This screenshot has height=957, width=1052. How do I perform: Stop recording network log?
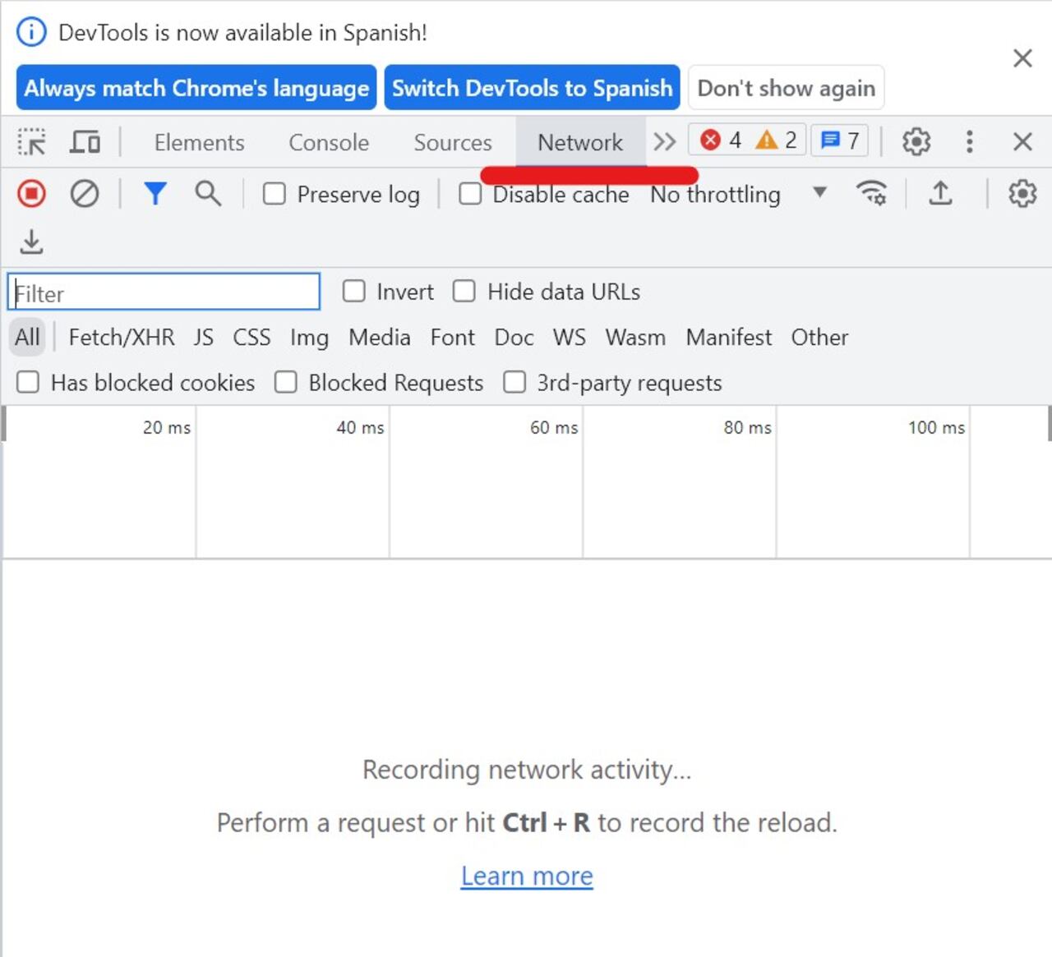point(32,194)
